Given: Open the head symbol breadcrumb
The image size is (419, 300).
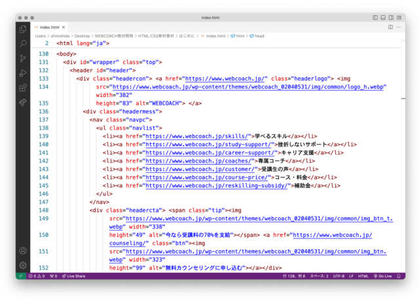Looking at the screenshot, I should coord(257,36).
